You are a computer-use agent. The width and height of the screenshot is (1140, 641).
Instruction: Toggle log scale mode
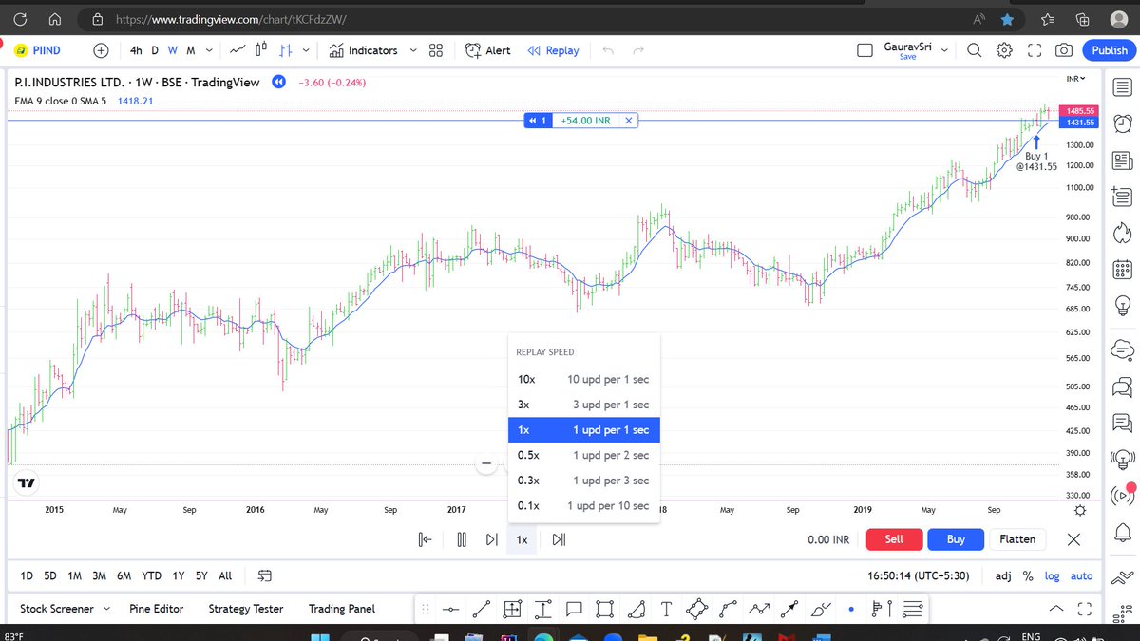click(x=1053, y=575)
